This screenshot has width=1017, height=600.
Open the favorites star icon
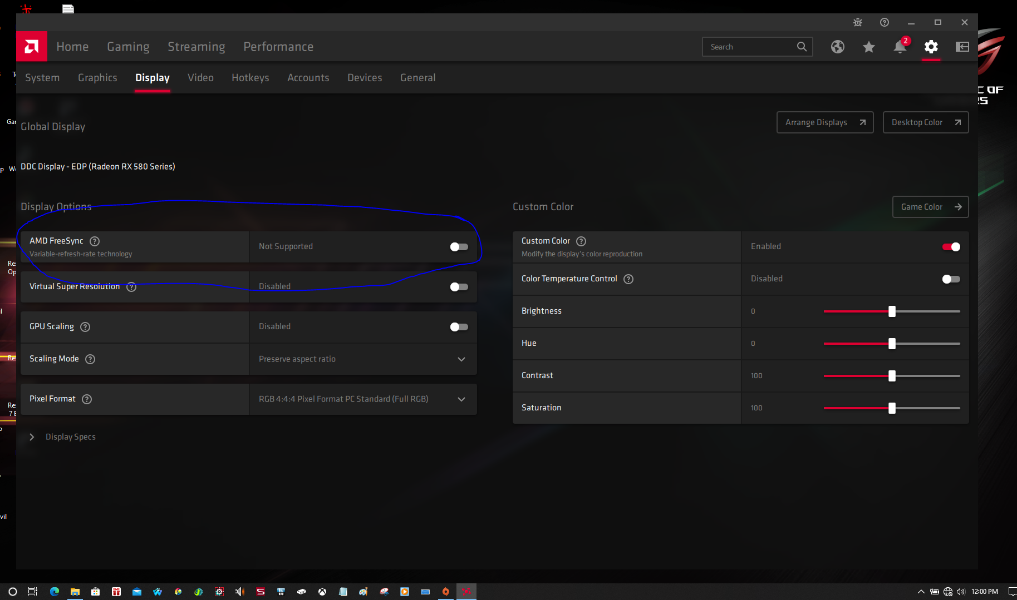tap(869, 47)
